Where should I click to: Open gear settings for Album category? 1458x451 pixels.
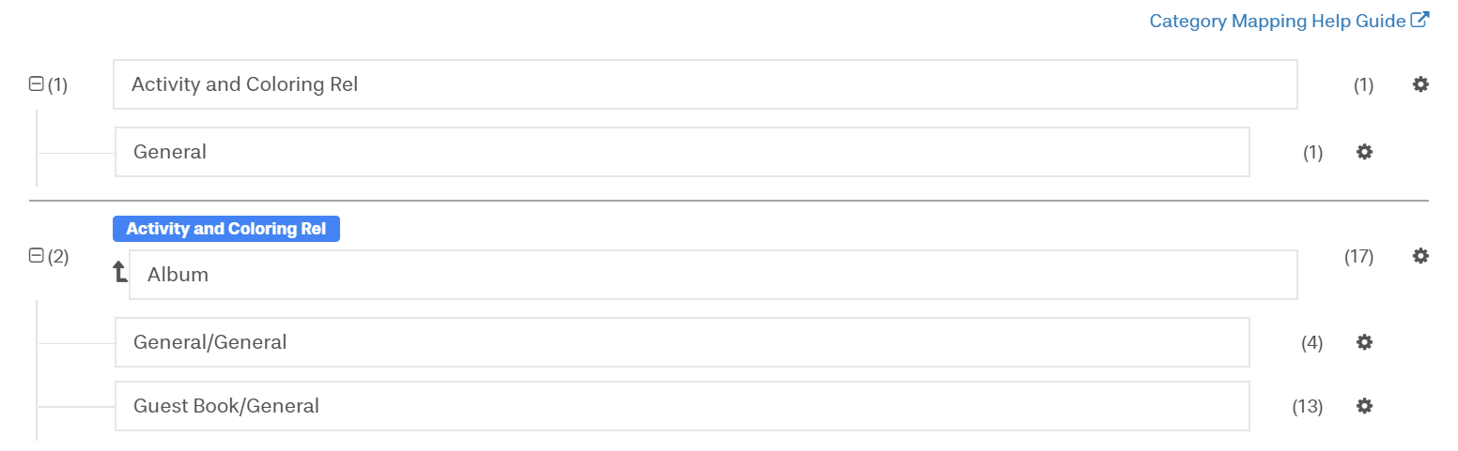(1420, 256)
